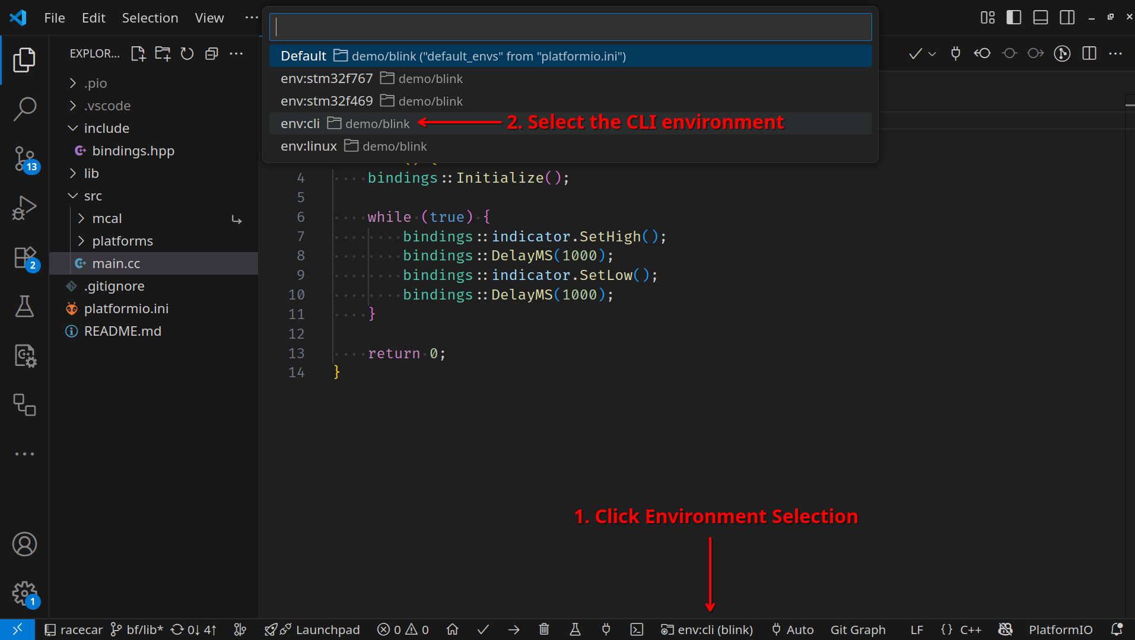Click the environment picker search input

coord(570,27)
